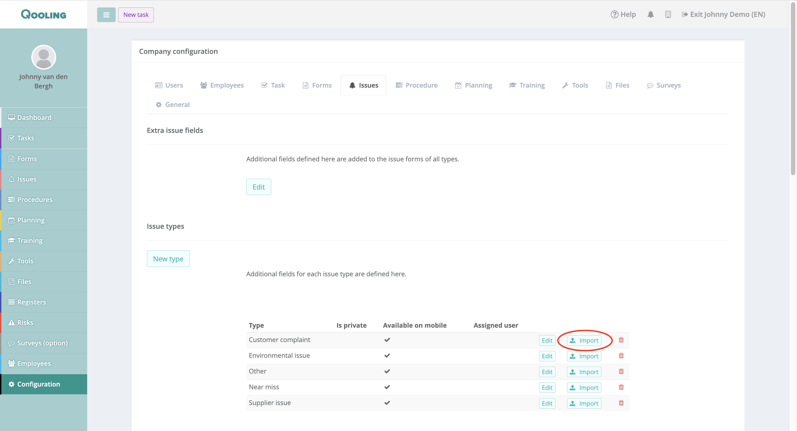
Task: Click the New task button
Action: click(136, 15)
